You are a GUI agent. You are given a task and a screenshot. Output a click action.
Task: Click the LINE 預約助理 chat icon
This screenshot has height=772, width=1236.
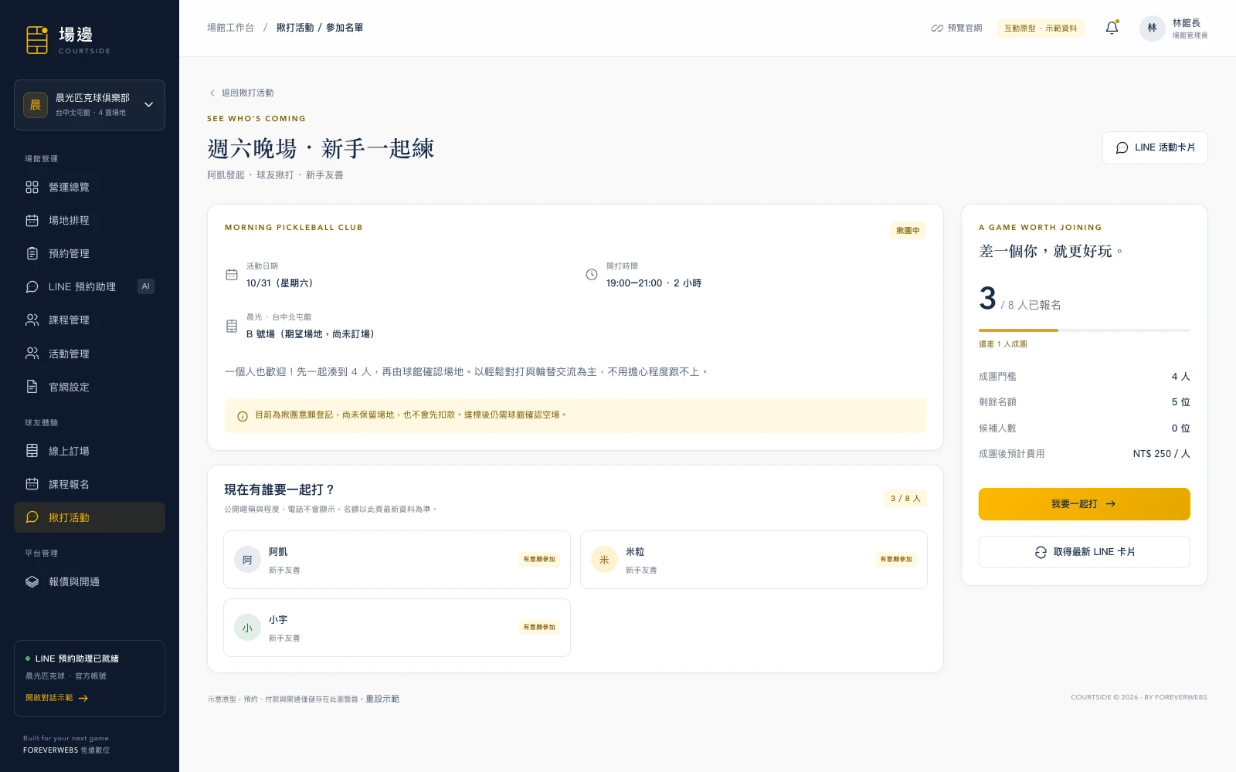click(32, 286)
